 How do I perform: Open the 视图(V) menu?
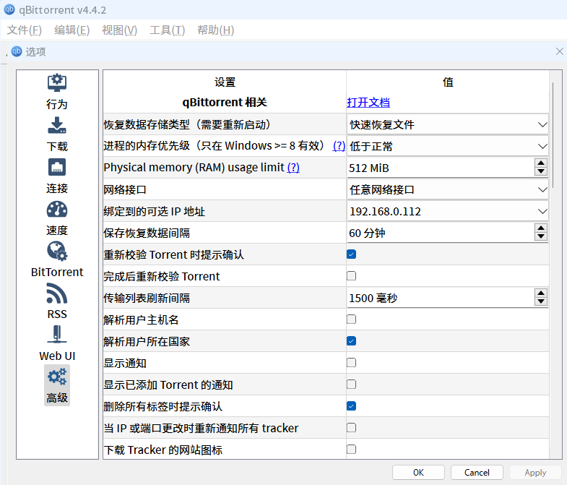pos(120,30)
